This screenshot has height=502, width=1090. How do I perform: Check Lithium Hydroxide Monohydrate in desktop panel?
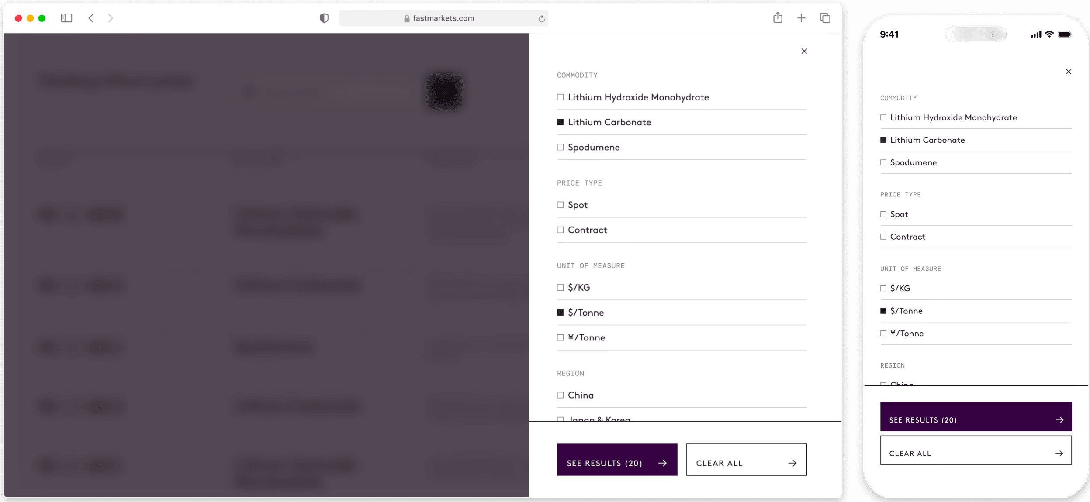click(x=560, y=97)
